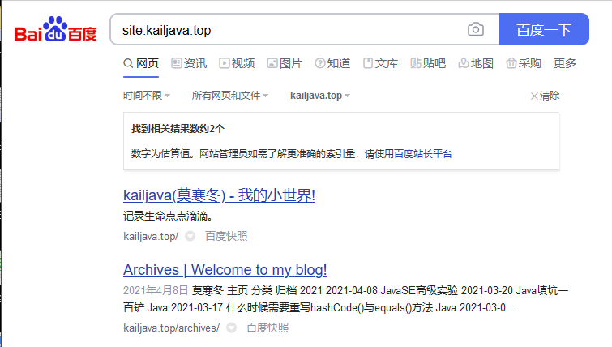Select the 网页 tab
Viewport: 612px width, 347px height.
(x=141, y=63)
